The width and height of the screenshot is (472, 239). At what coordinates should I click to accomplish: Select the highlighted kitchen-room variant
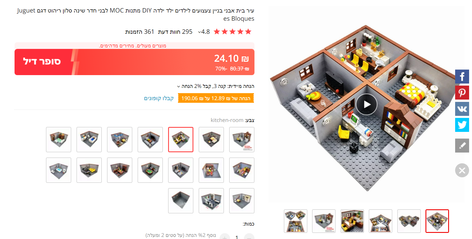click(181, 139)
